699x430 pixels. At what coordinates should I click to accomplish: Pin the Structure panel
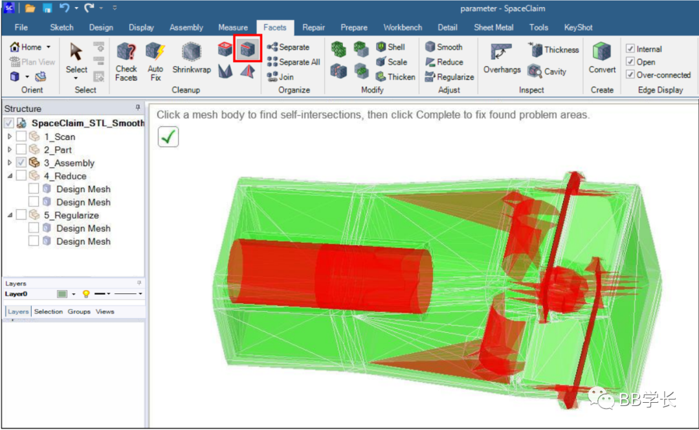coord(138,107)
